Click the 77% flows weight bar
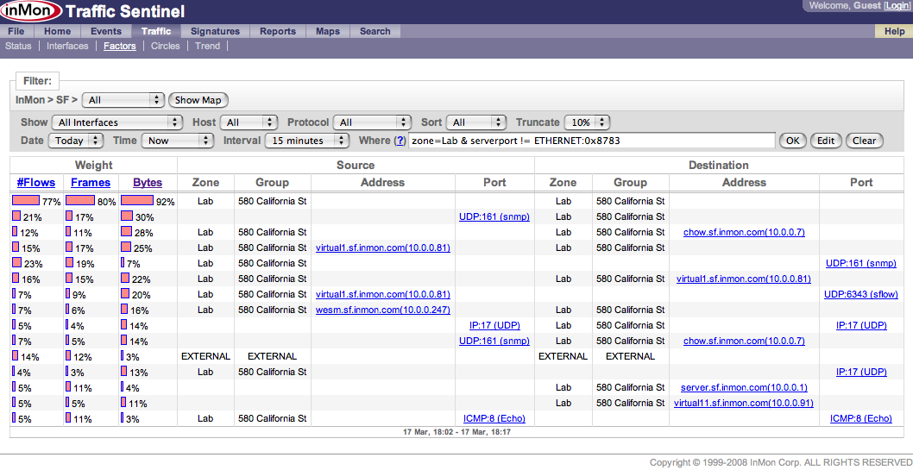The width and height of the screenshot is (913, 470). click(26, 201)
